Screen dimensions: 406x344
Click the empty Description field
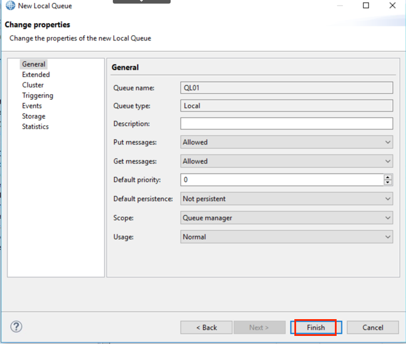(x=287, y=124)
